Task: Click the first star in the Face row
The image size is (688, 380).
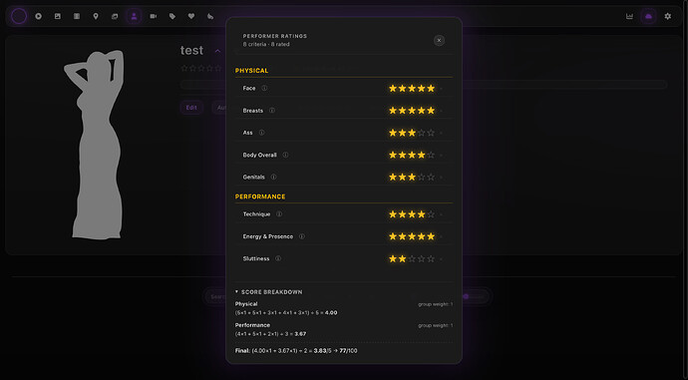Action: pyautogui.click(x=393, y=88)
